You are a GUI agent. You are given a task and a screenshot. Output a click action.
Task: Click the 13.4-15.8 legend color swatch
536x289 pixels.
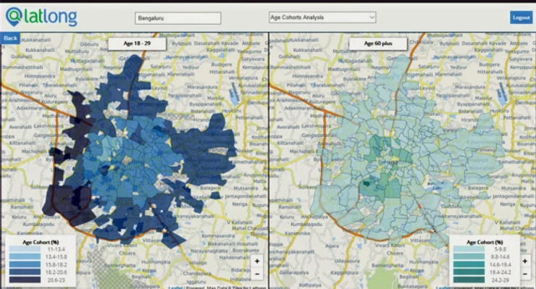(25, 257)
